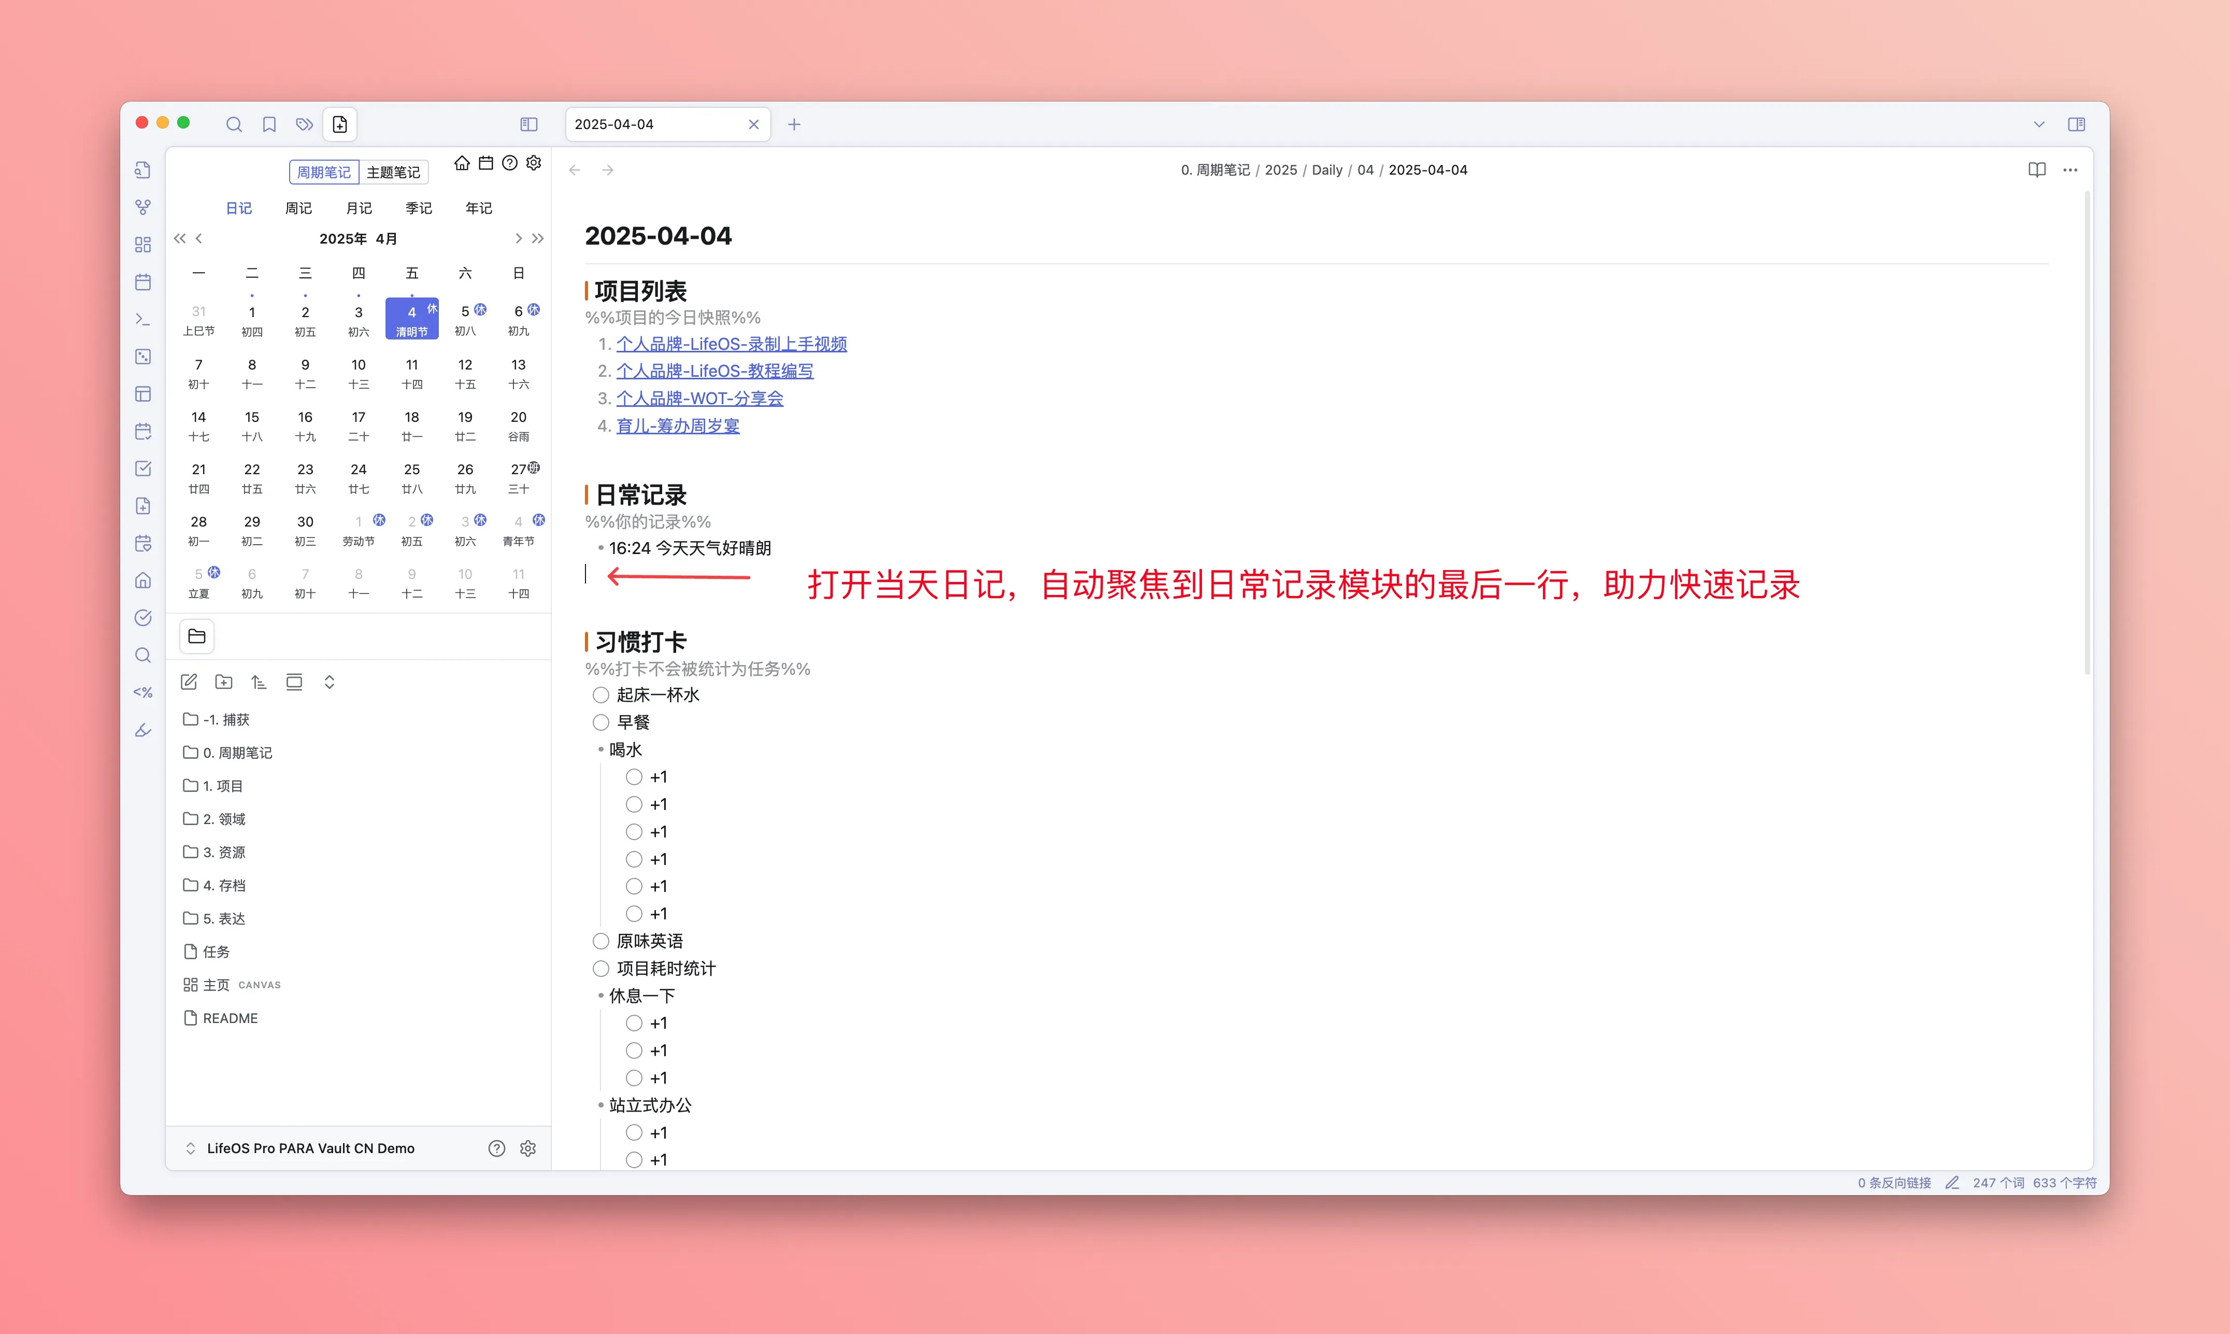Open vault switcher LifeOS Pro PARA Vault
2230x1334 pixels.
[x=310, y=1149]
